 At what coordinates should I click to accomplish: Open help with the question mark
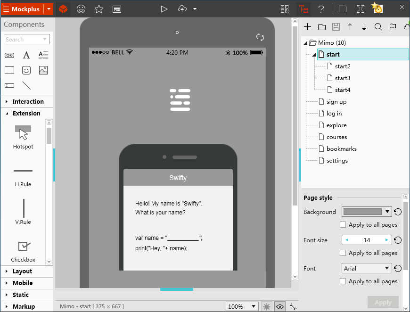click(321, 9)
